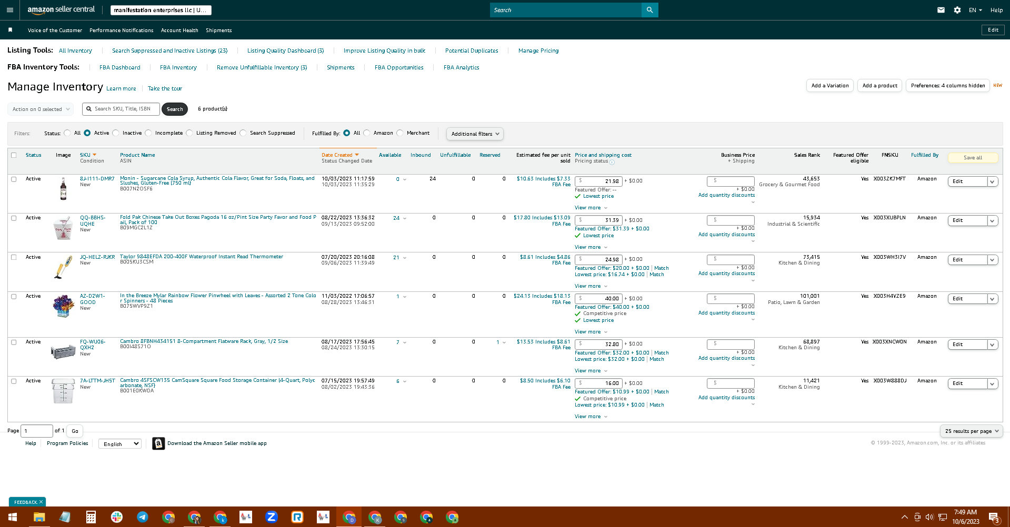Select Fulfilled By Merchant radio button
The image size is (1010, 527).
400,133
